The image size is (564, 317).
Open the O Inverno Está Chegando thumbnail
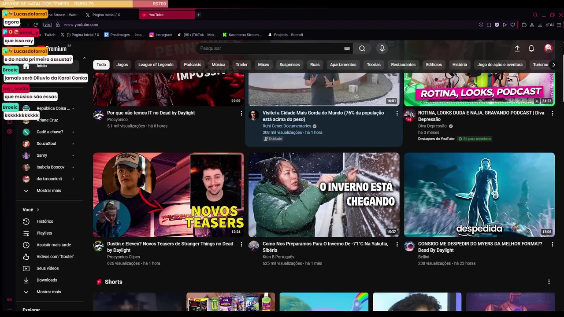(324, 195)
